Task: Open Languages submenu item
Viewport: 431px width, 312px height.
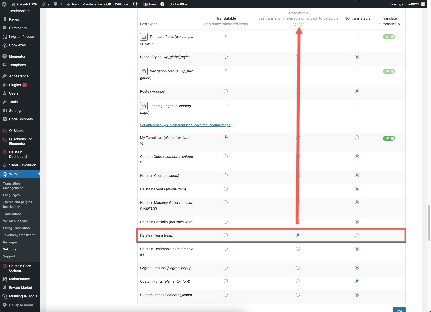Action: [x=11, y=195]
